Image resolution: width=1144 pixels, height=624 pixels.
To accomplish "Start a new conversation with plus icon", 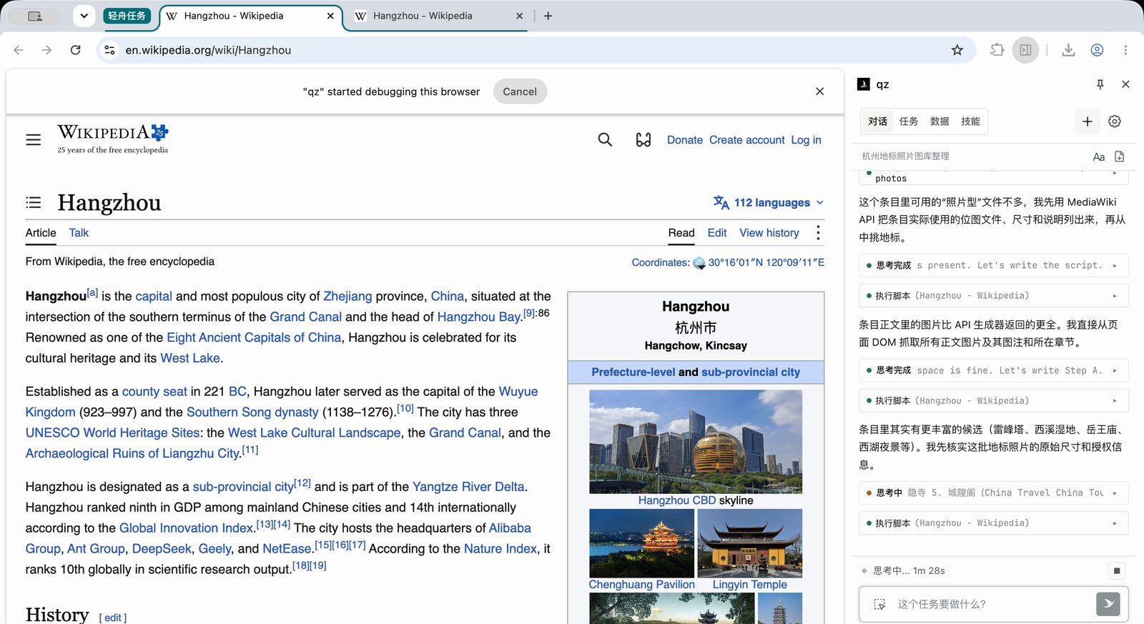I will click(1088, 122).
